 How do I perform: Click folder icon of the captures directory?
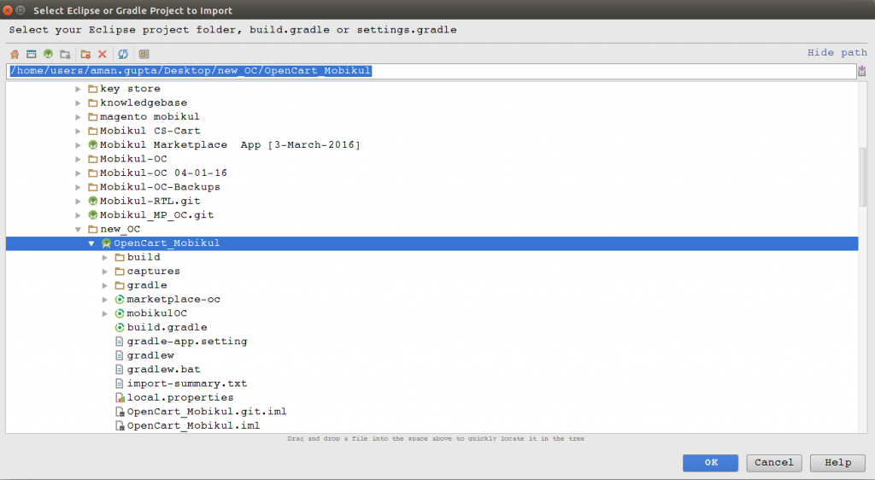[120, 272]
